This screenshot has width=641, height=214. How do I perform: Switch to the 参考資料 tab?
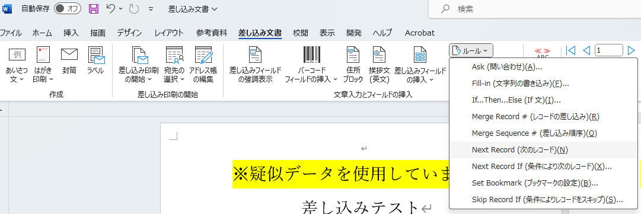(x=211, y=33)
